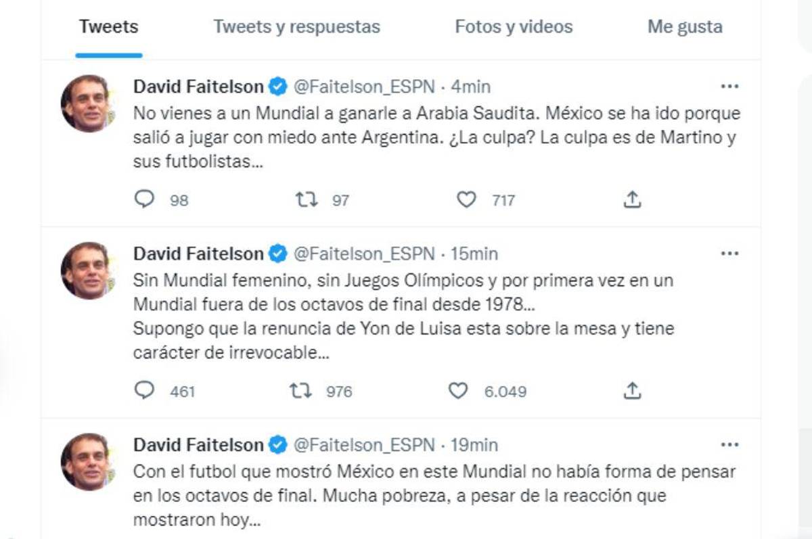Open more options on the 19min tweet
This screenshot has height=539, width=812.
pyautogui.click(x=729, y=445)
